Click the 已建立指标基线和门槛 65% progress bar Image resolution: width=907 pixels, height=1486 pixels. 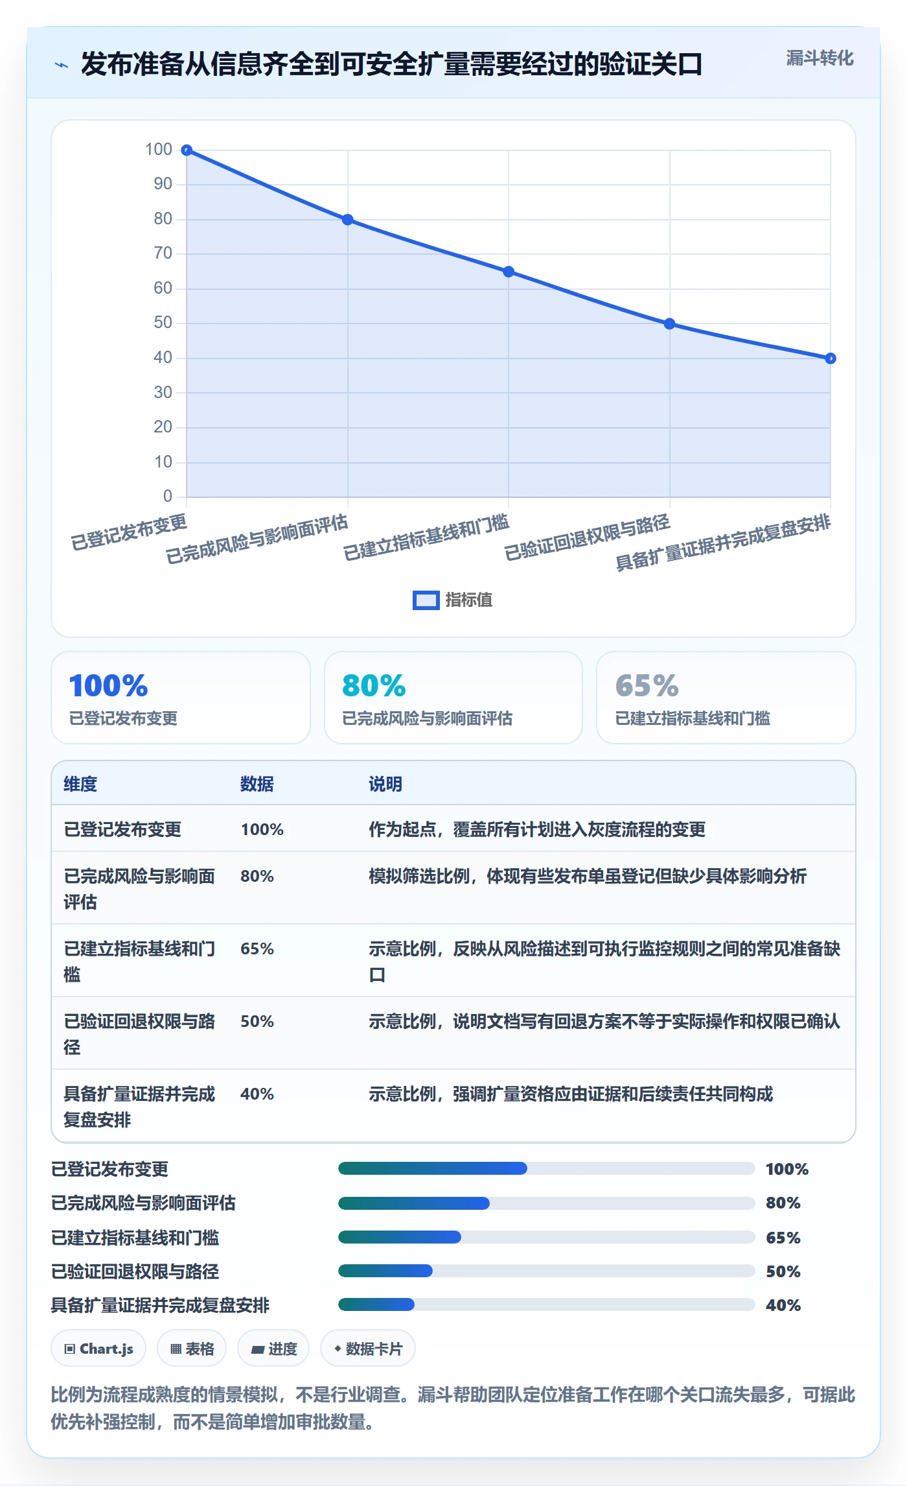click(x=547, y=1237)
